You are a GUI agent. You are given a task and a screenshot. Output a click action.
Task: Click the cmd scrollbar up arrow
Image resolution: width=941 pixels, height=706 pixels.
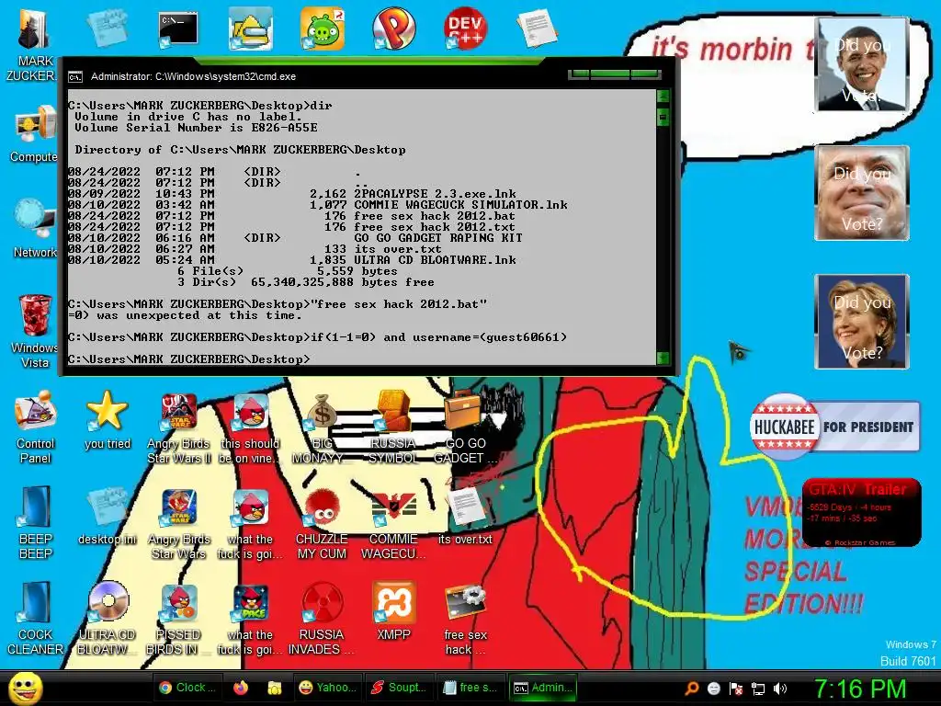pyautogui.click(x=663, y=96)
